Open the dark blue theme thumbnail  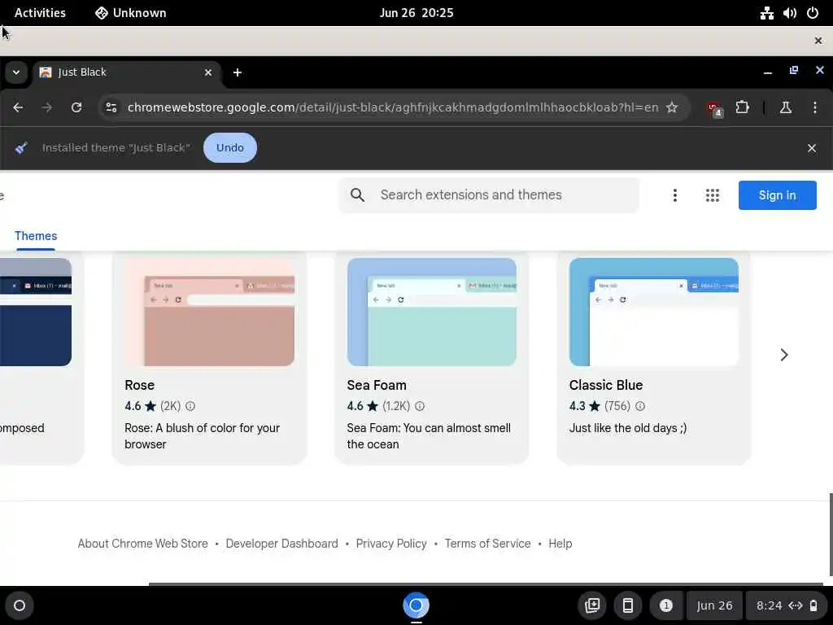tap(36, 312)
